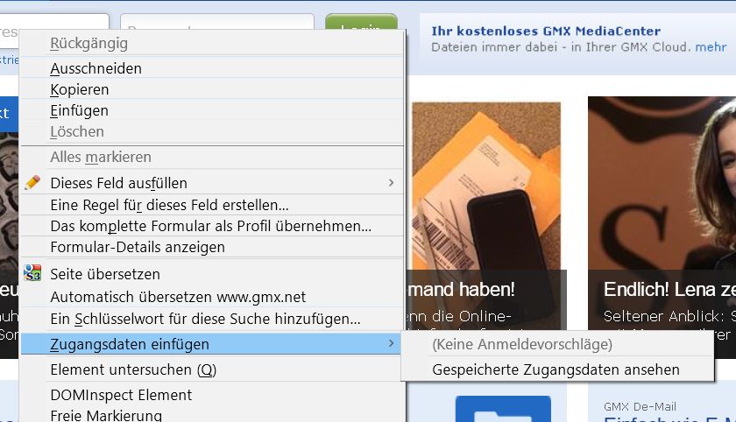Click the pencil icon beside Dieses Feld ausfüllen

tap(32, 182)
